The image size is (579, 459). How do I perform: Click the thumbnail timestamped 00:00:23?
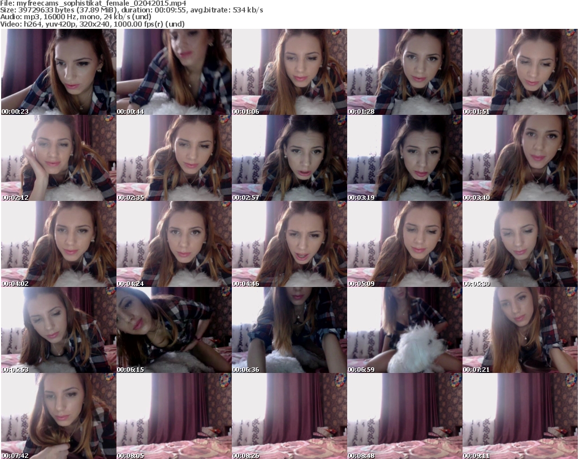click(x=59, y=72)
